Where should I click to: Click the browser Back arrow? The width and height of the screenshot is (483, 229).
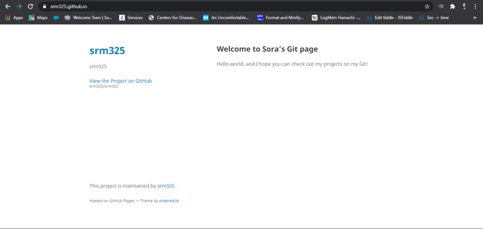(8, 7)
